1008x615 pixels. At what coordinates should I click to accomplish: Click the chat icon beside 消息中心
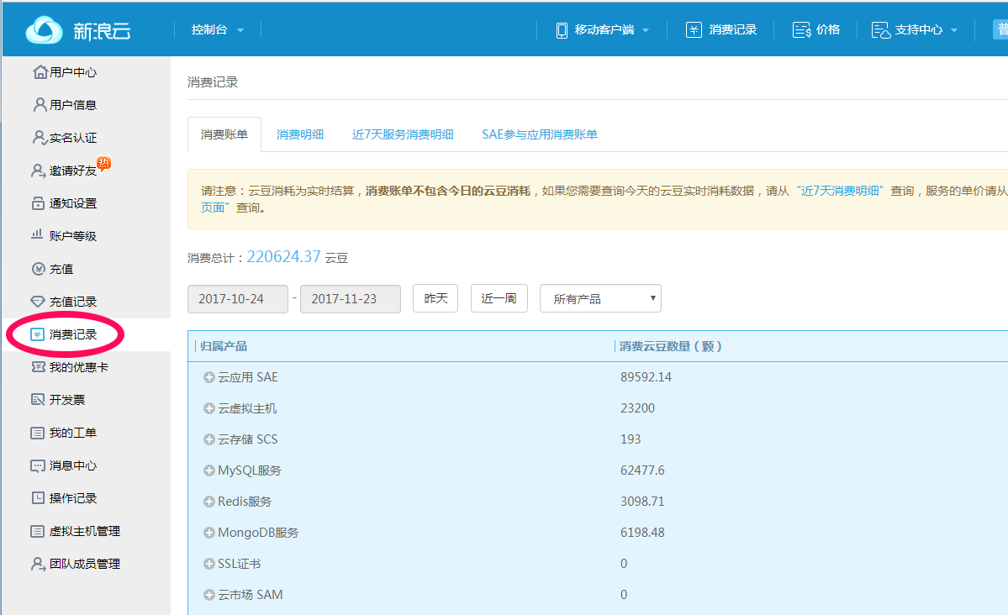[38, 466]
